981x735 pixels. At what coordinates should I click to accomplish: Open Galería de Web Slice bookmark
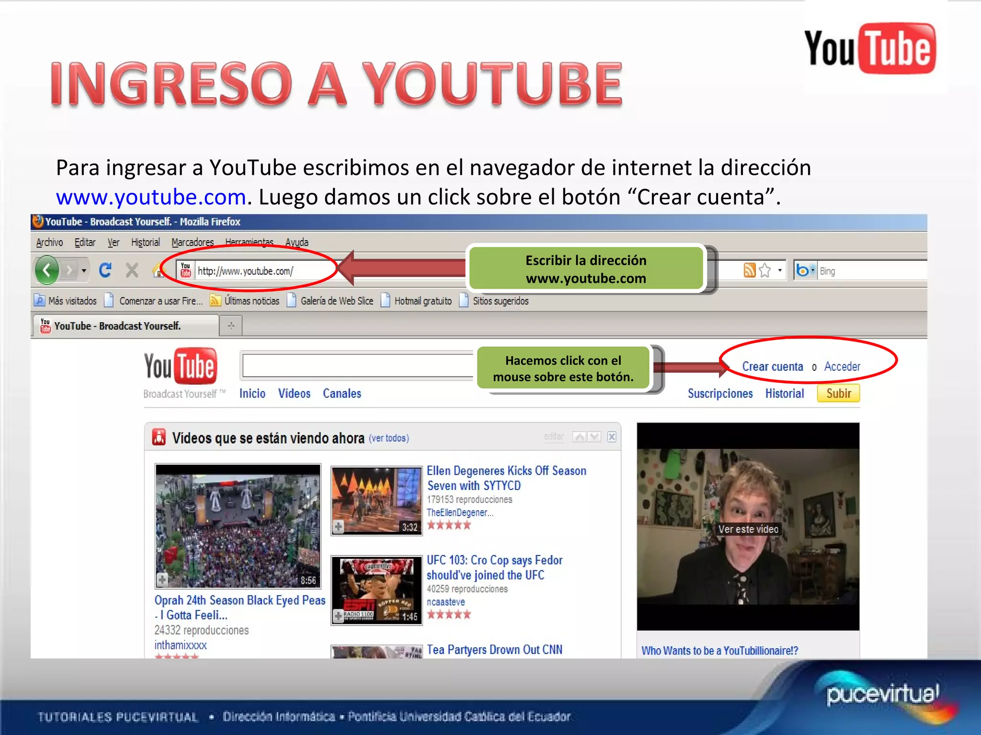[330, 301]
